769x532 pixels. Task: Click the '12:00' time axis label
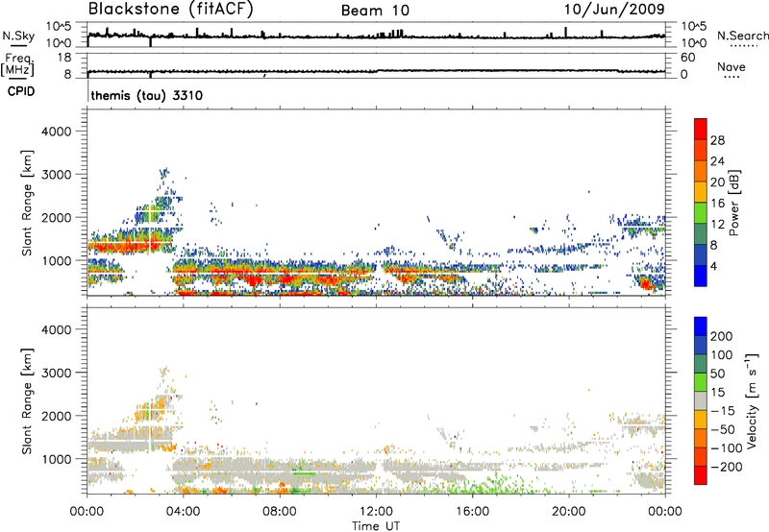(x=376, y=512)
